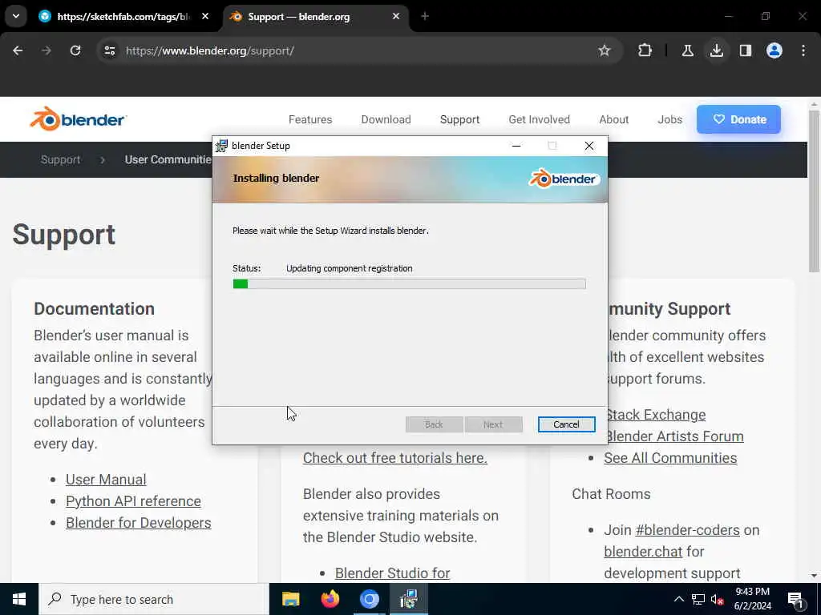
Task: Reload the blender.org page
Action: (75, 50)
